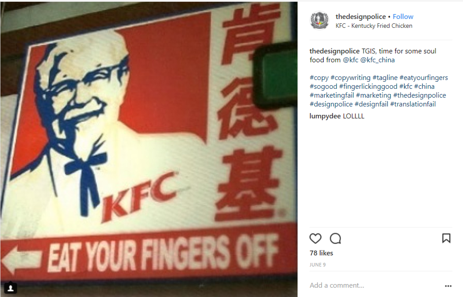View lumpydee commenter profile

click(x=325, y=116)
